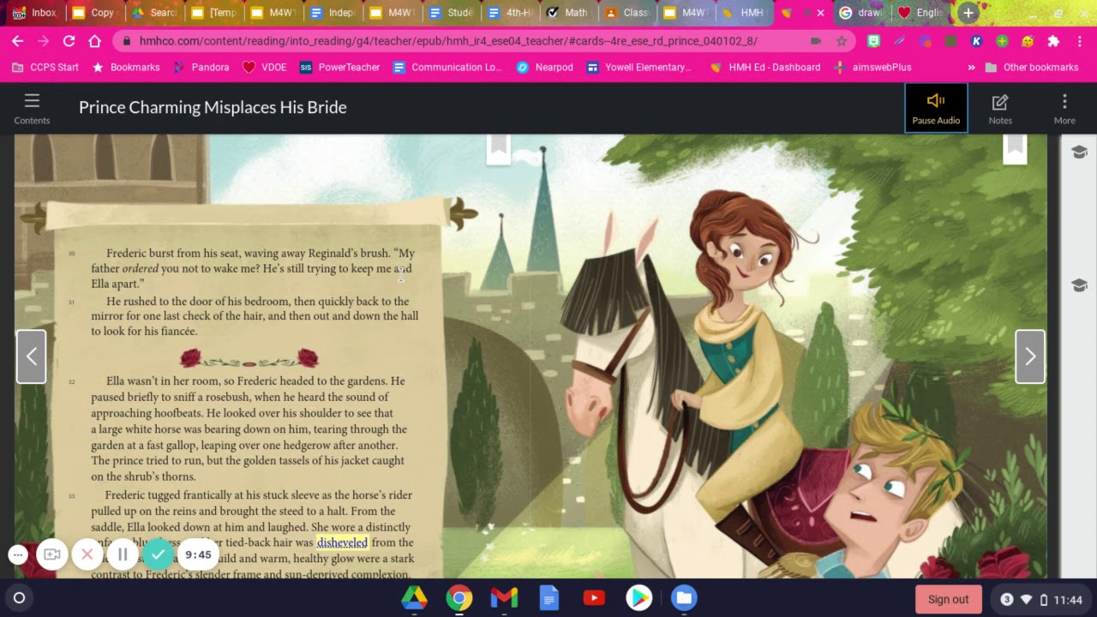Open the system status tray at 11:44

tap(1040, 599)
